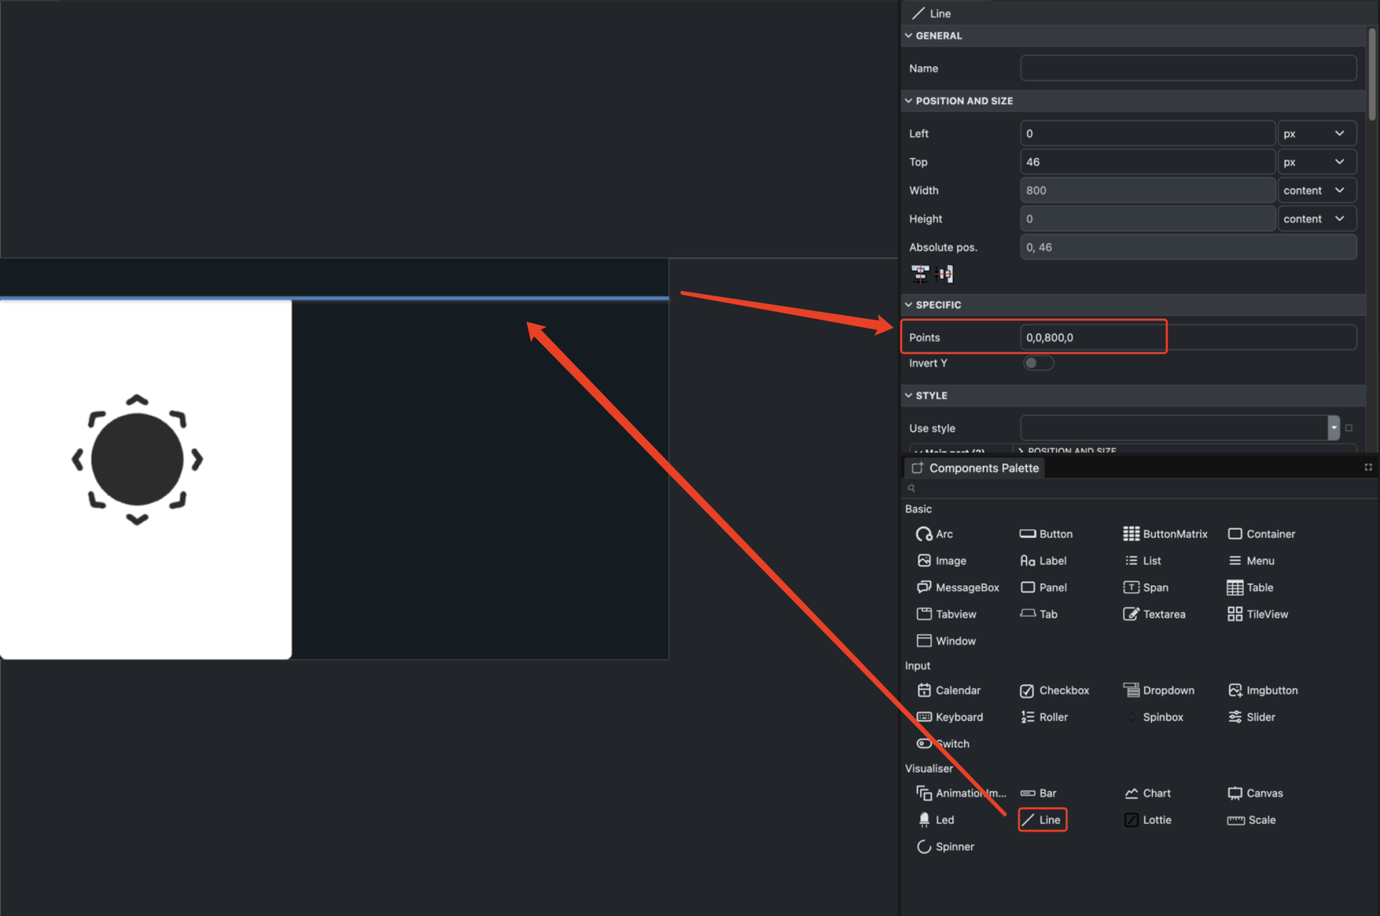
Task: Choose the Lottie component
Action: (1148, 820)
